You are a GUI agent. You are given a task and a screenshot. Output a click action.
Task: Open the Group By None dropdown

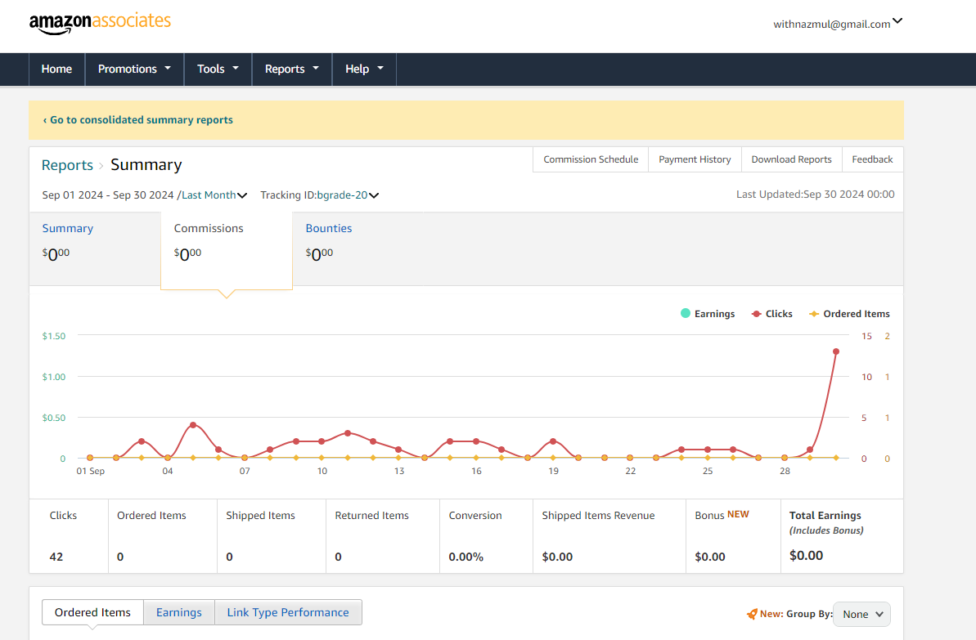[862, 614]
